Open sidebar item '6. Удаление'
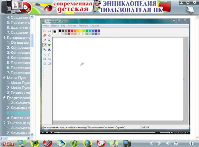Image resolution: width=199 pixels, height=147 pixels. point(19,27)
